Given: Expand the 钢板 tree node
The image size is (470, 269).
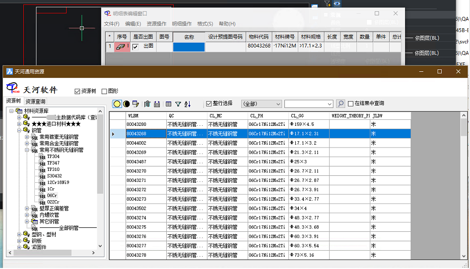Looking at the screenshot, I should tap(19, 241).
